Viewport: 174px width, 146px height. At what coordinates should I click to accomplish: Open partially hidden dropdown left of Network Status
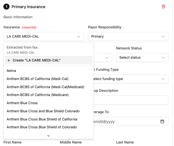point(103,58)
